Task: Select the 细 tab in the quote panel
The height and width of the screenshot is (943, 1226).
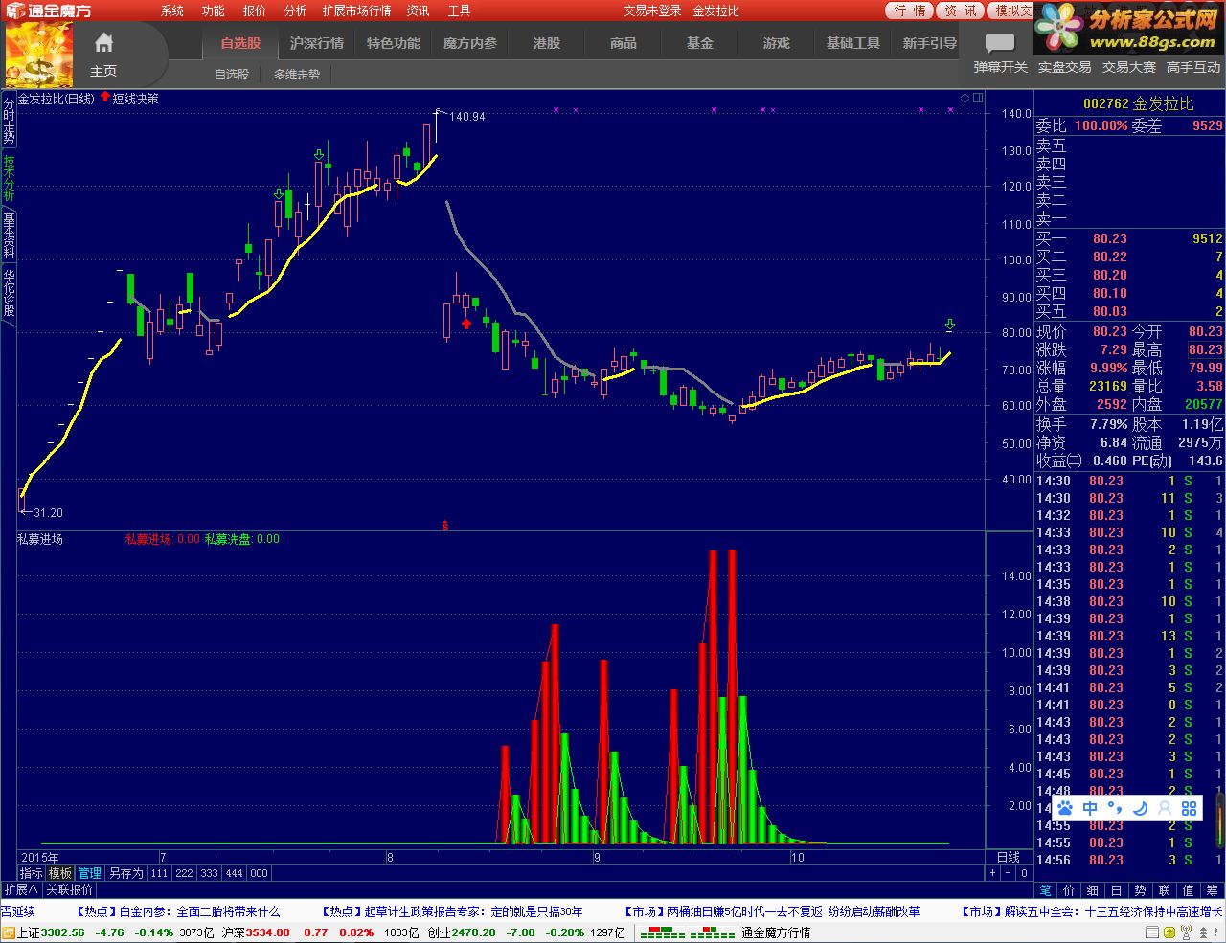Action: pyautogui.click(x=1093, y=890)
